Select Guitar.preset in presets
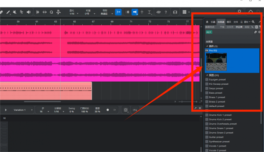The image size is (264, 152). coord(216,137)
